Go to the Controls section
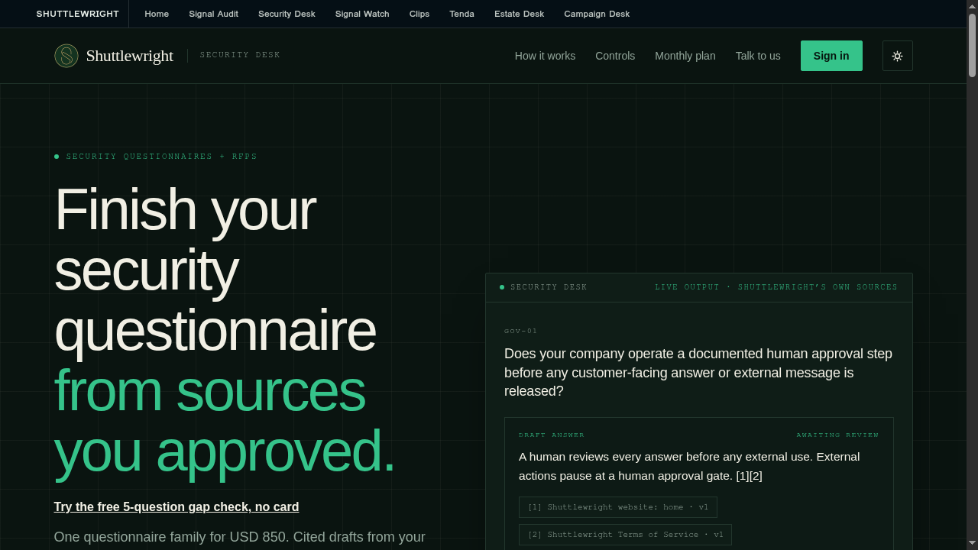 coord(615,56)
